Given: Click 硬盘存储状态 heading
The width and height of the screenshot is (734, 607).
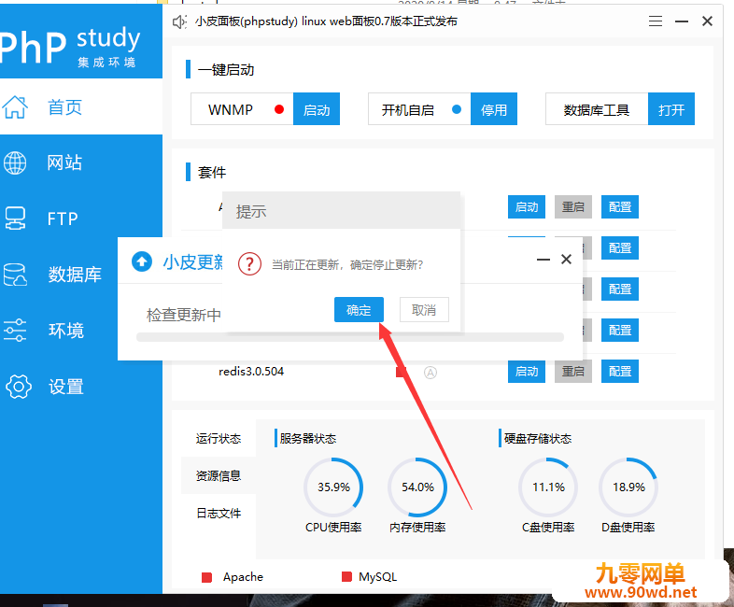Looking at the screenshot, I should [537, 439].
